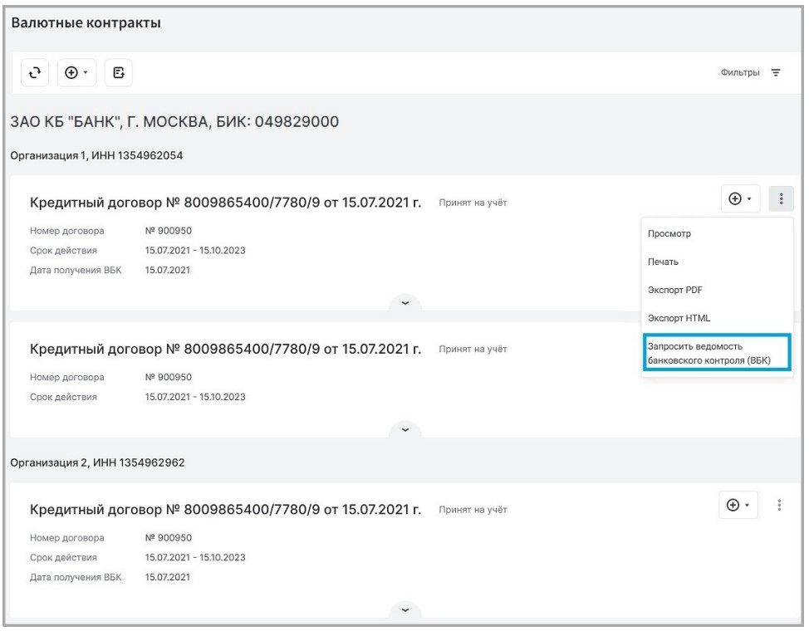The image size is (809, 631).
Task: Expand the second Организация 1 contract card chevron
Action: coord(404,430)
